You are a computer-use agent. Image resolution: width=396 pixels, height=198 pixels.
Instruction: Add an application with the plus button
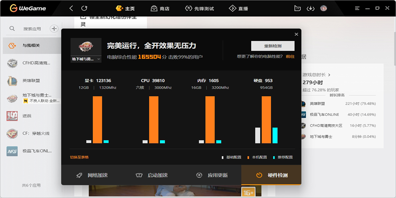pos(54,29)
